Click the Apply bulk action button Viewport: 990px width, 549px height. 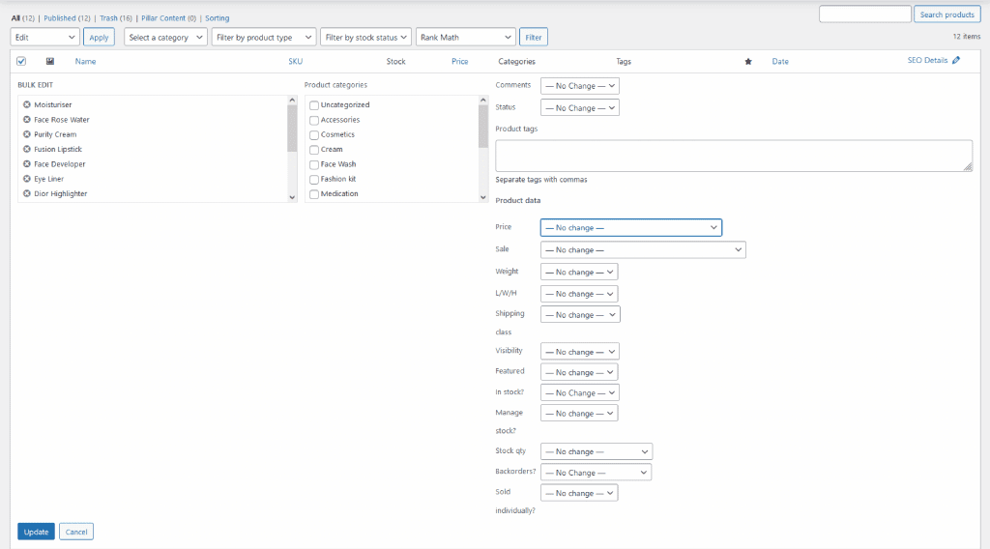[99, 38]
